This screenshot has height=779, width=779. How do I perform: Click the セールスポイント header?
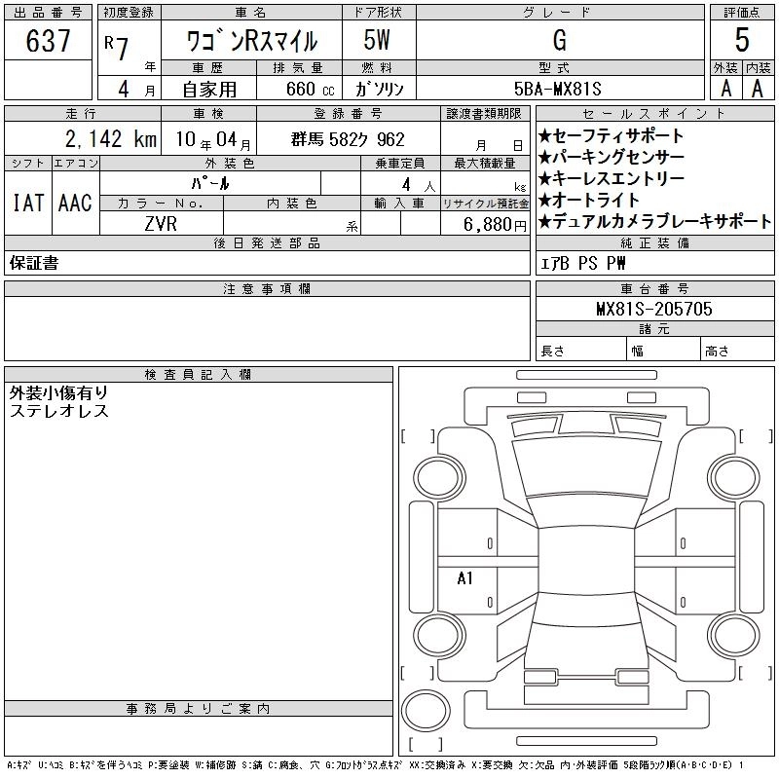coord(654,114)
